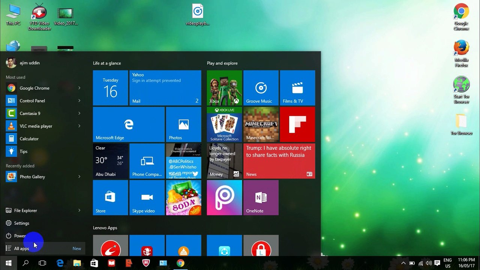Image resolution: width=480 pixels, height=270 pixels.
Task: Click the Chrome icon on the taskbar
Action: (180, 263)
